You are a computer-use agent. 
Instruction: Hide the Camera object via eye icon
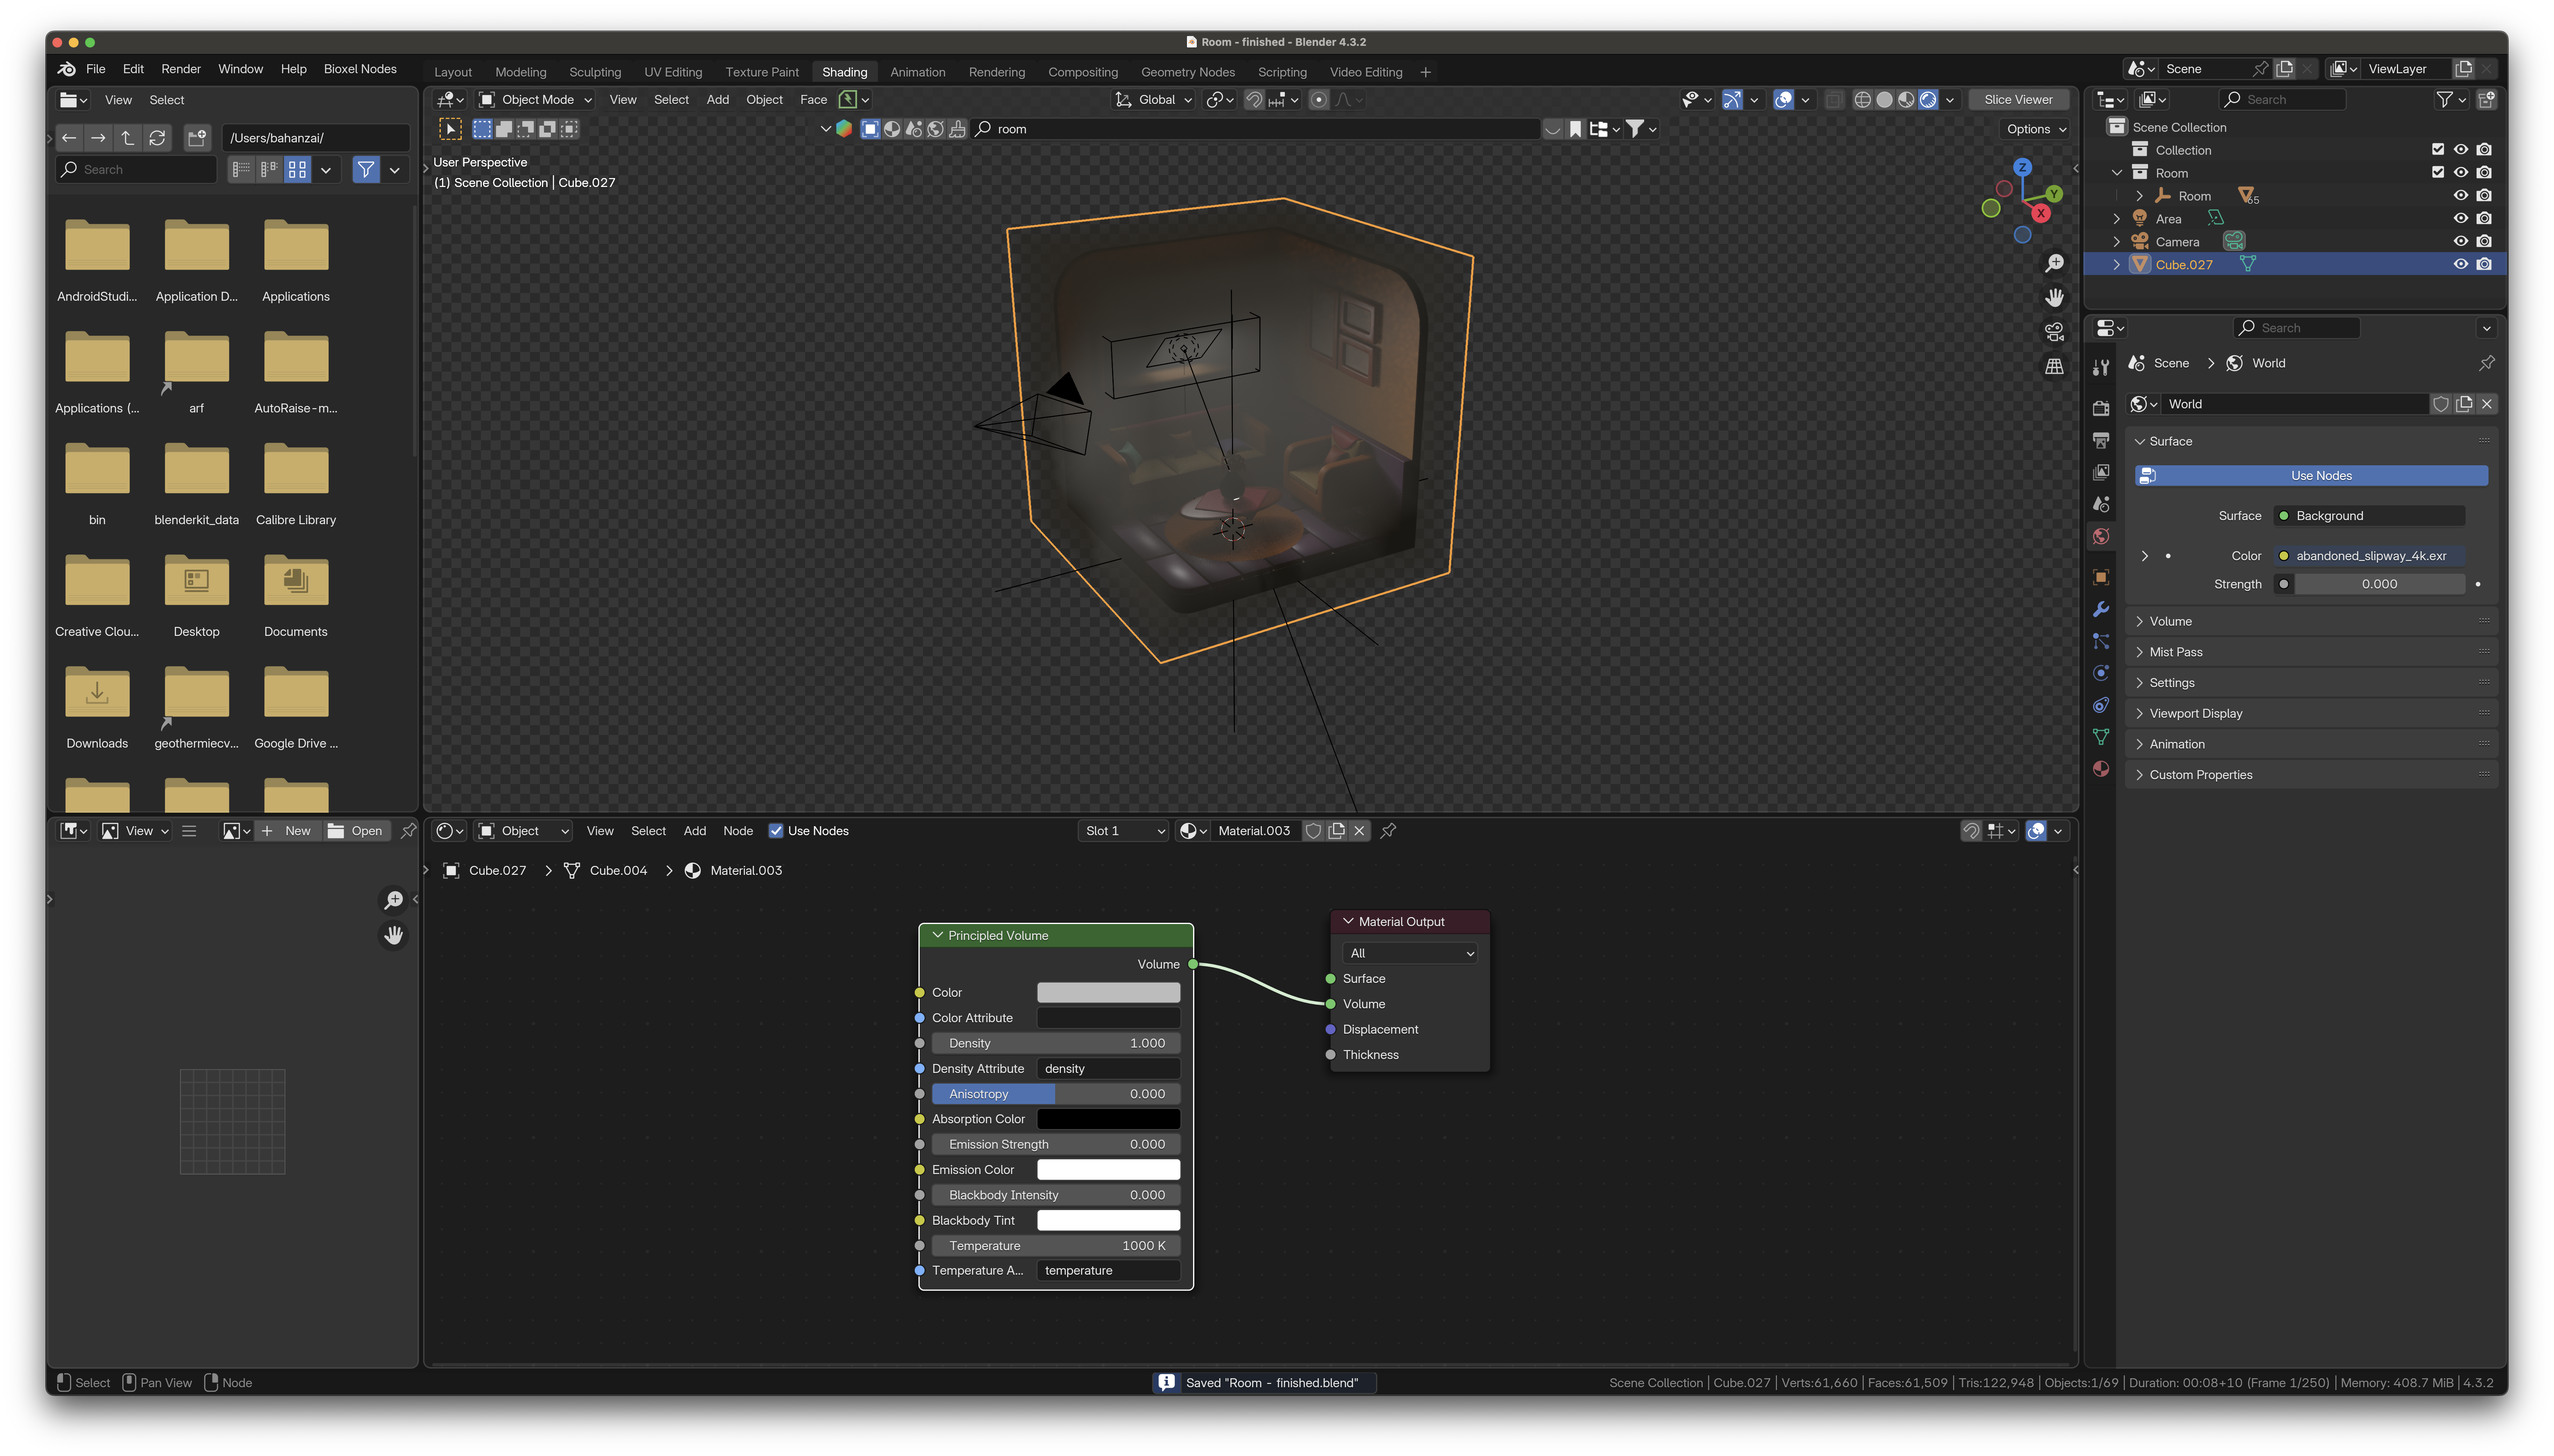2461,242
